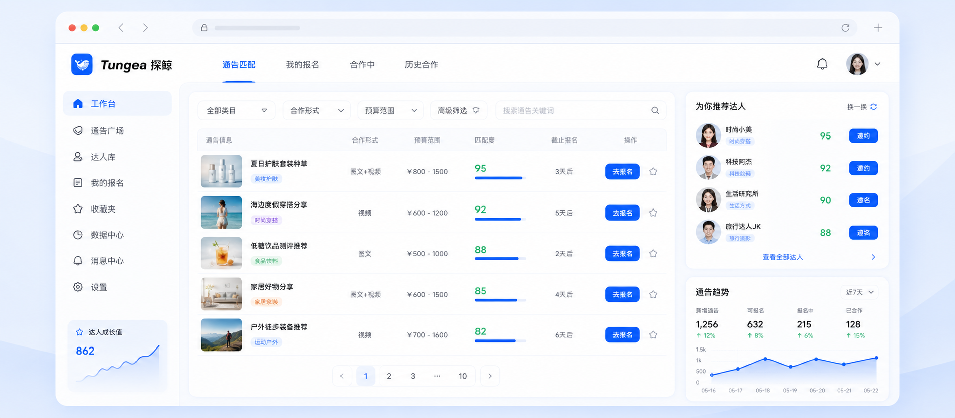Click the 通告广场 sidebar icon
The image size is (955, 418).
click(x=78, y=130)
